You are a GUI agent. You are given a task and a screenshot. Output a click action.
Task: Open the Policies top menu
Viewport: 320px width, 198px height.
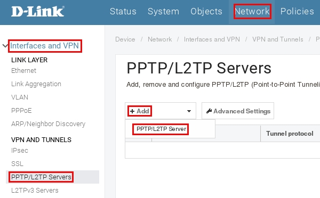click(x=297, y=11)
